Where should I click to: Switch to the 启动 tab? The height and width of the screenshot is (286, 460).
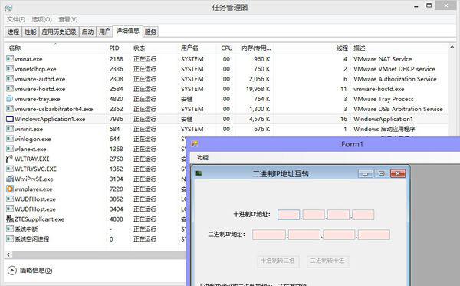pyautogui.click(x=87, y=31)
